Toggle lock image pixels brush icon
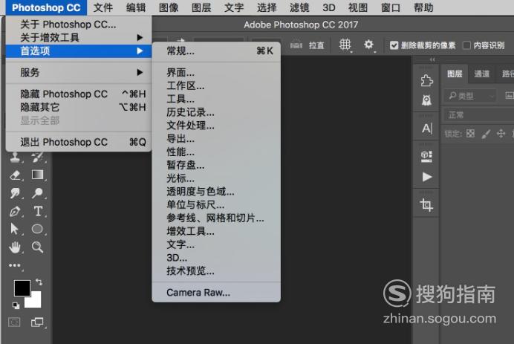This screenshot has width=514, height=344. coord(486,134)
